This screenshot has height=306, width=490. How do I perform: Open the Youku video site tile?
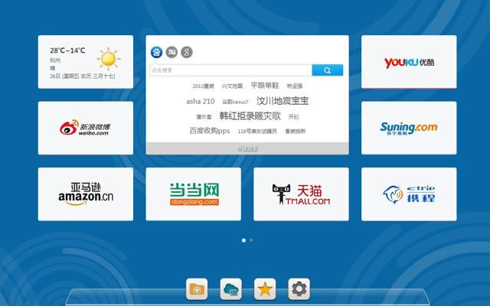(x=409, y=62)
